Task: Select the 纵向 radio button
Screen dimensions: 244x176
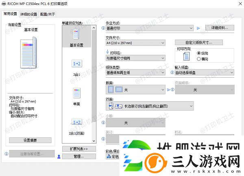Action: (x=199, y=53)
